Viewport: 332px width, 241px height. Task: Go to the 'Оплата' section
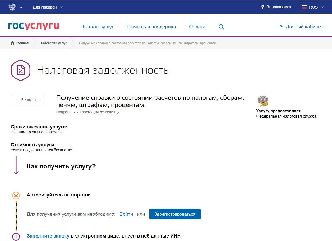(x=197, y=27)
